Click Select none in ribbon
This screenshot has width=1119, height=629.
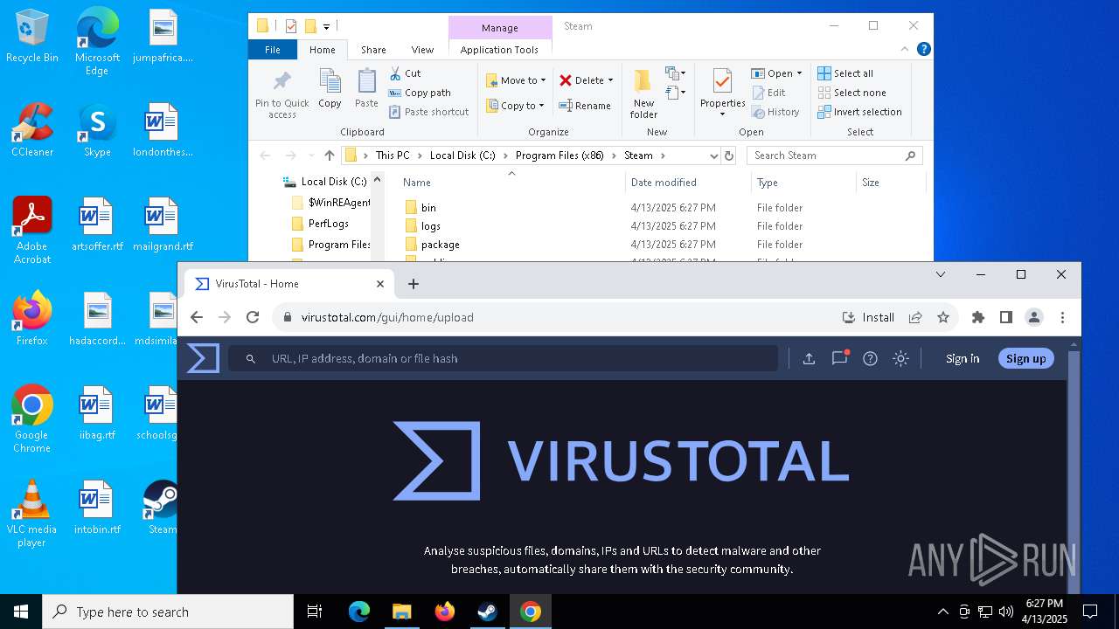pos(851,93)
